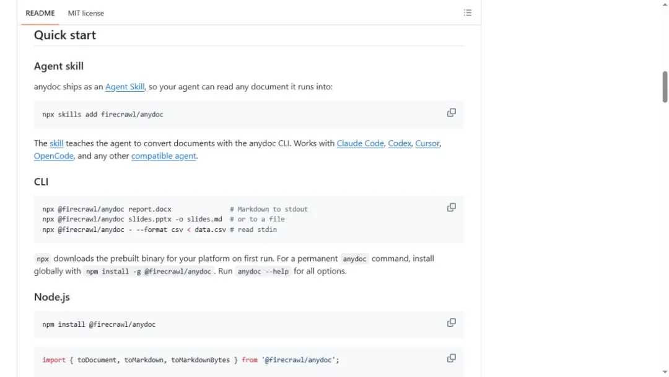Click the CLI heading
Viewport: 669px width, 377px height.
(x=41, y=182)
